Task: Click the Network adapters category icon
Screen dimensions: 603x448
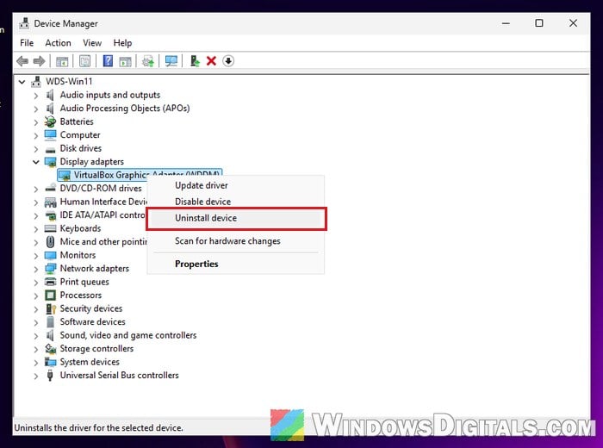Action: pyautogui.click(x=50, y=269)
